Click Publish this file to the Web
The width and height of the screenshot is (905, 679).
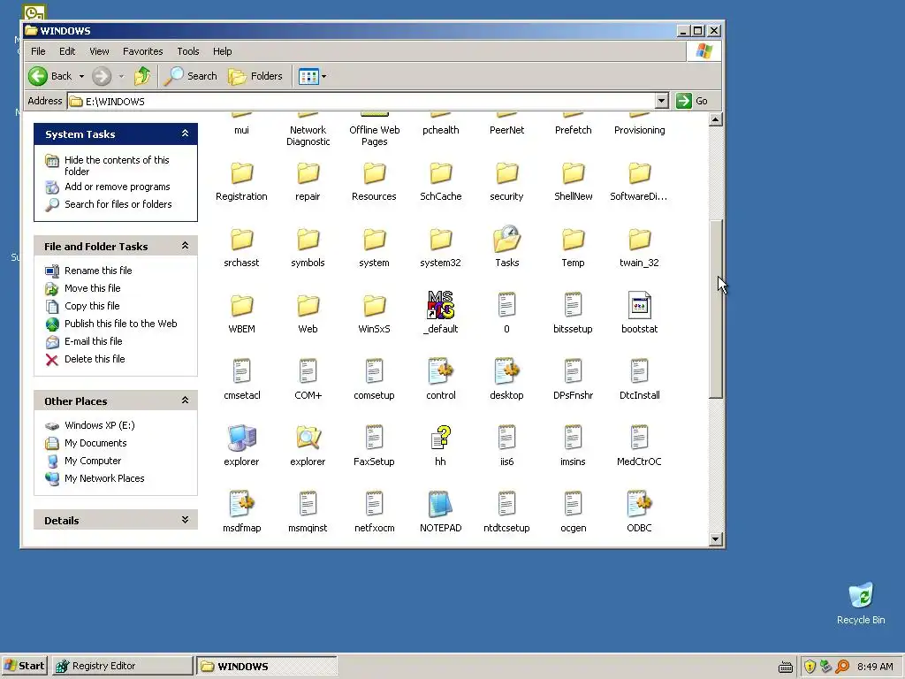(120, 324)
